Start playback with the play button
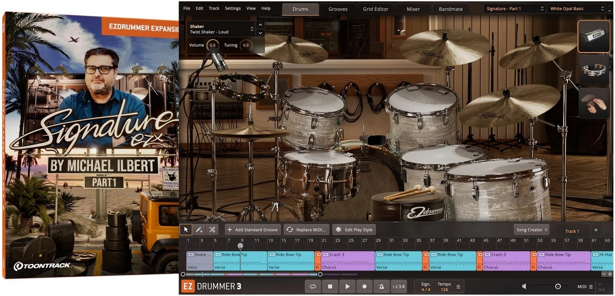The height and width of the screenshot is (296, 615). tap(347, 287)
